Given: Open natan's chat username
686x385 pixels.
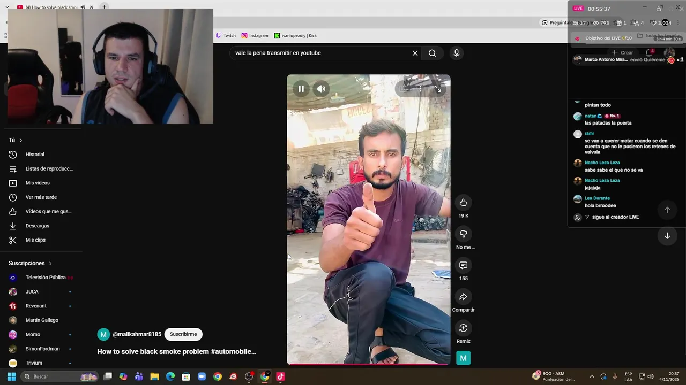Looking at the screenshot, I should point(591,116).
